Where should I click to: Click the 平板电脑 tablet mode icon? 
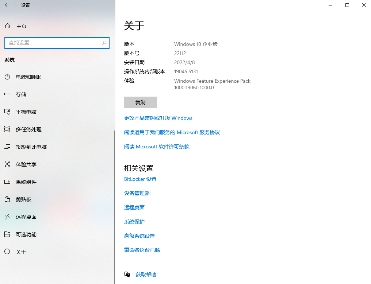[x=8, y=112]
